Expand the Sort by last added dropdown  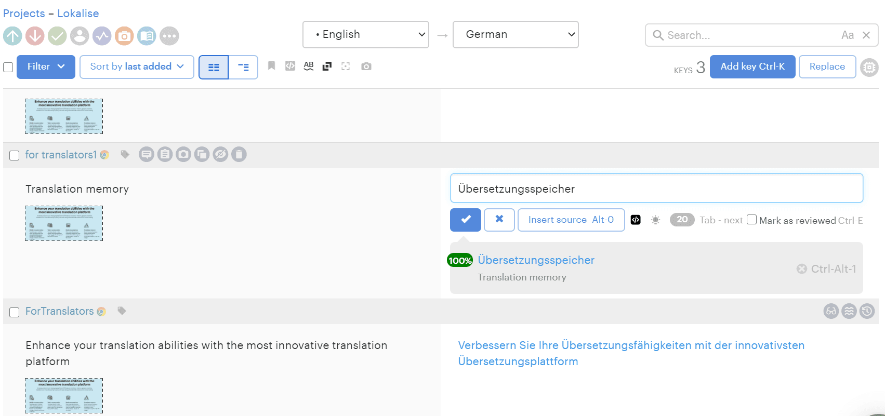(137, 66)
